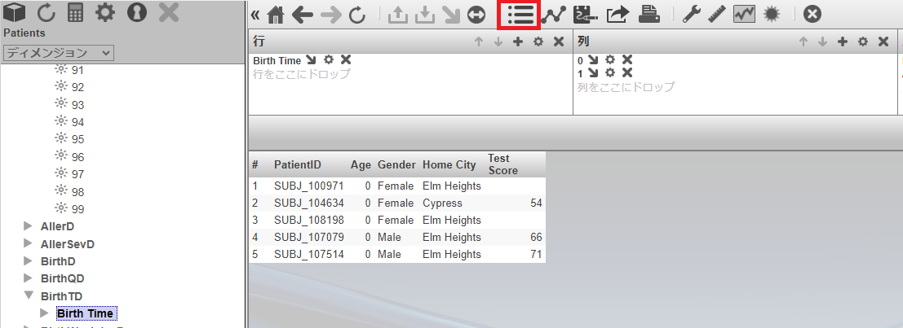The height and width of the screenshot is (328, 903).
Task: Open the ディメンション dropdown
Action: (x=57, y=52)
